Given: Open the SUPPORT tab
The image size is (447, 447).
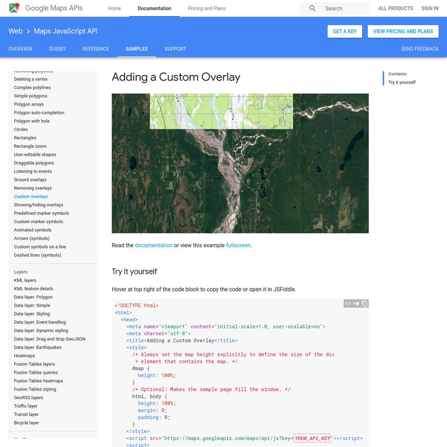Looking at the screenshot, I should [175, 49].
